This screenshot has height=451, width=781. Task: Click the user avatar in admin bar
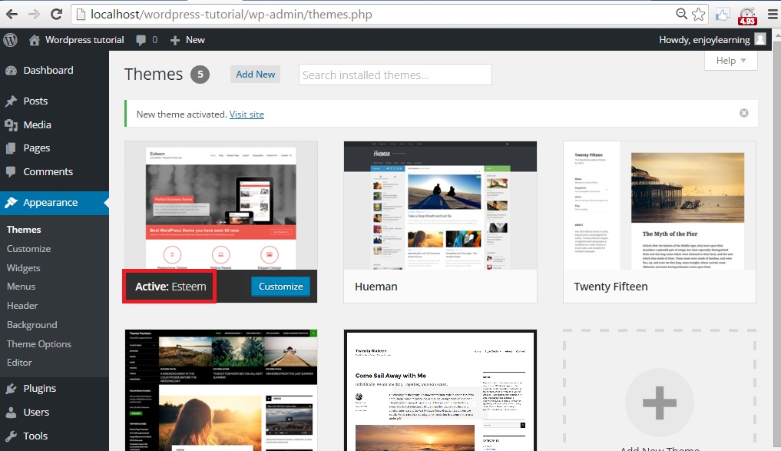760,39
